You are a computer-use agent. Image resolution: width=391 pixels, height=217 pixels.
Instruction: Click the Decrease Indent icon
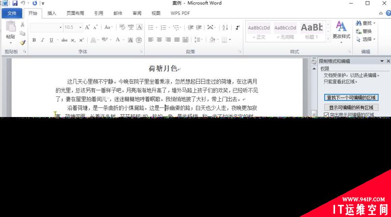[191, 27]
